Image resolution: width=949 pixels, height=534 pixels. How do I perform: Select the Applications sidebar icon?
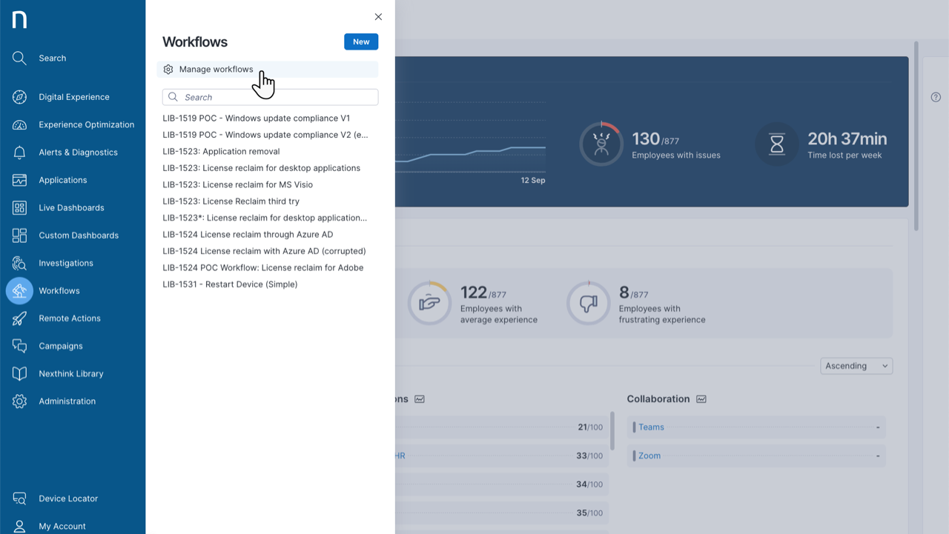19,180
